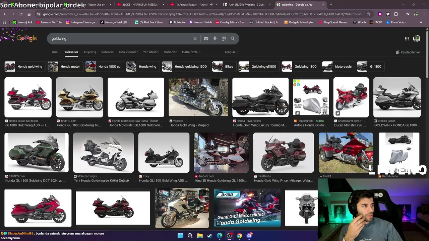Switch to the Alışveriş tab
429x241 pixels.
[89, 52]
